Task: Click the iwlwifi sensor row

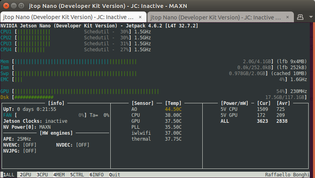Action: click(157, 133)
